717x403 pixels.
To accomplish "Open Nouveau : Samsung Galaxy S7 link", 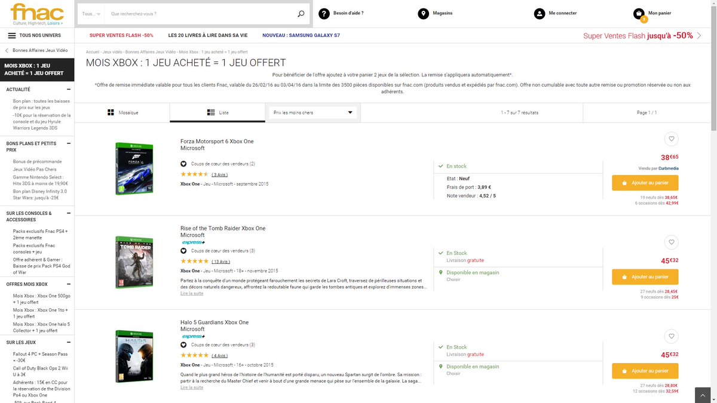I will pos(301,35).
